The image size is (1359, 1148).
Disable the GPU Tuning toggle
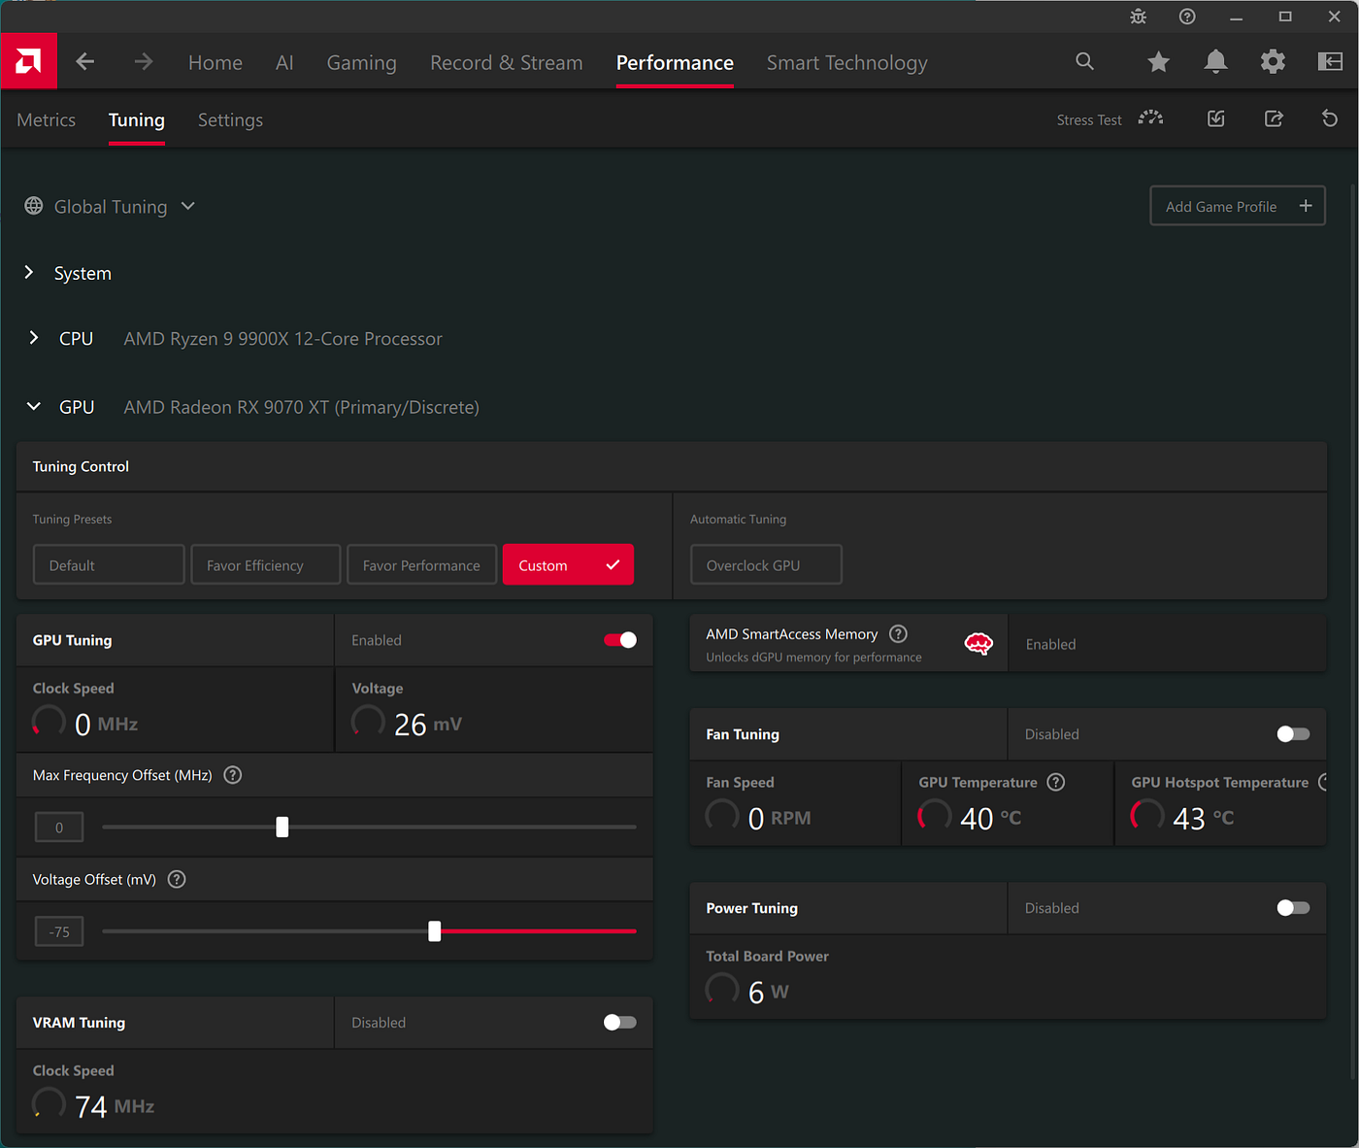(620, 640)
